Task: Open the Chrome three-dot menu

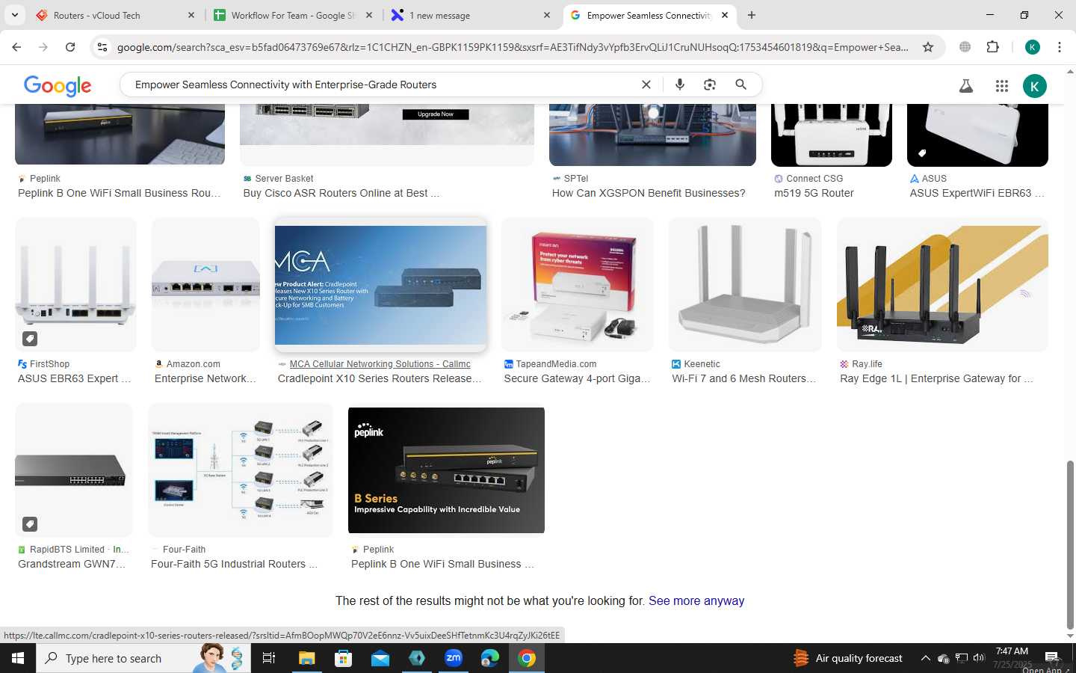Action: (x=1060, y=47)
